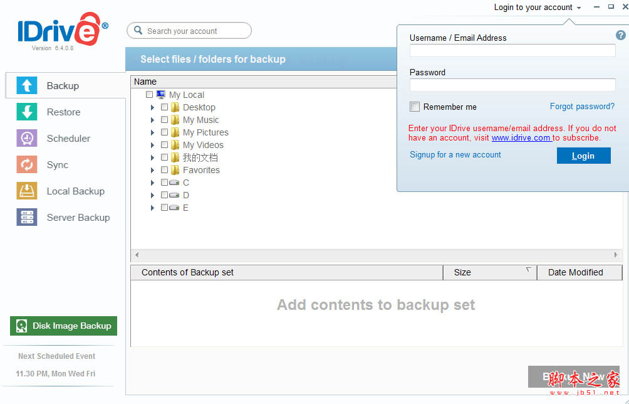Check the My Pictures checkbox

click(164, 132)
